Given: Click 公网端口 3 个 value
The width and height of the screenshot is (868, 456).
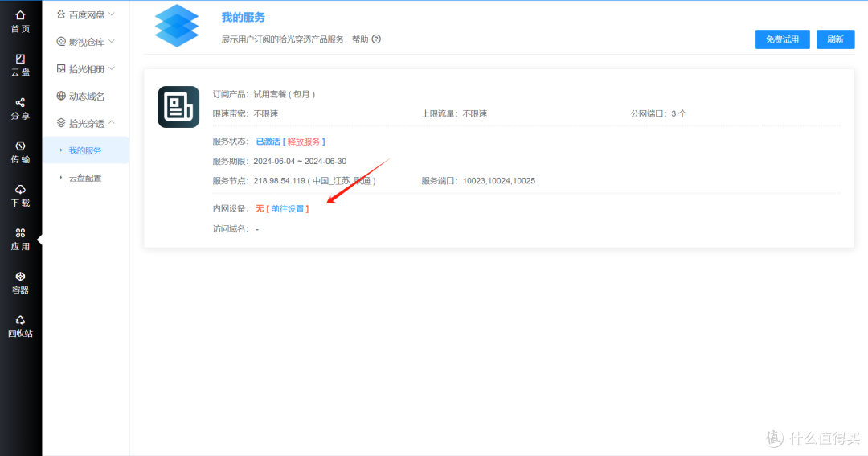Looking at the screenshot, I should click(x=678, y=113).
